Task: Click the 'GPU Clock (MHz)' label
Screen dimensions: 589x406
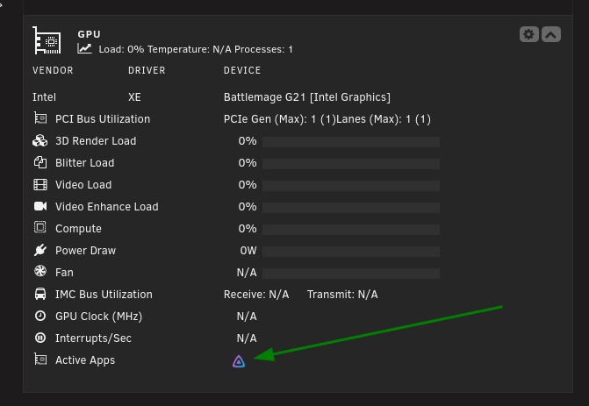Action: pos(99,317)
